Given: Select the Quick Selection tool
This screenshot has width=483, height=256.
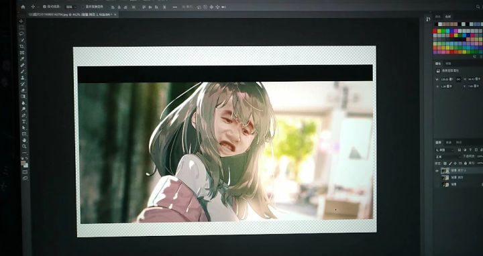Looking at the screenshot, I should click(x=22, y=40).
